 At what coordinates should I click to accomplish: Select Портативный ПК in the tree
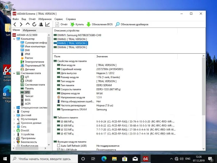[x=33, y=66]
